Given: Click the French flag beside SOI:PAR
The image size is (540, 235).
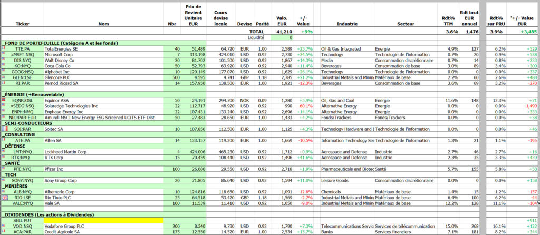Looking at the screenshot, I should point(4,129).
